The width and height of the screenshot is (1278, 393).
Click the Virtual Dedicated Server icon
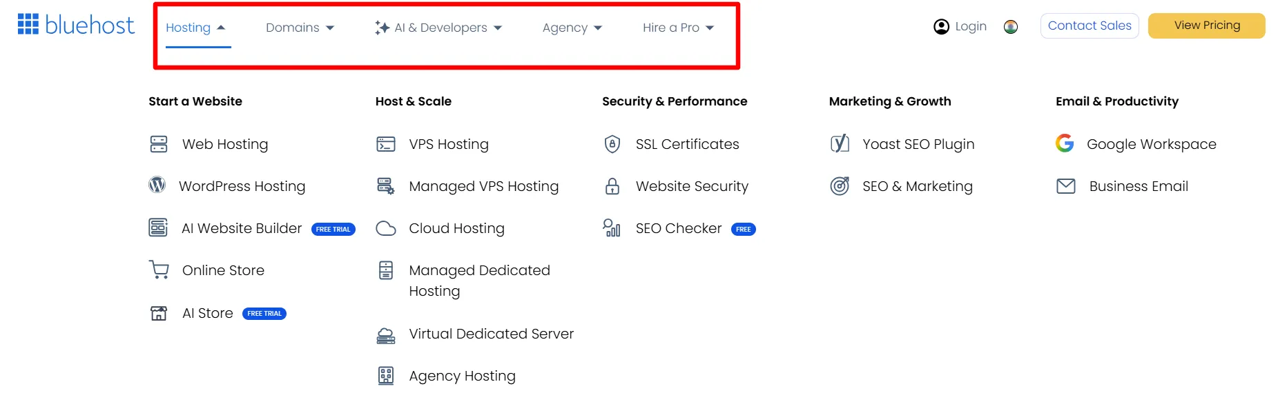tap(386, 336)
